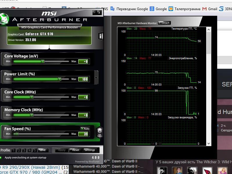Click the Apply button
Viewport: 232px width, 174px height.
pos(62,150)
